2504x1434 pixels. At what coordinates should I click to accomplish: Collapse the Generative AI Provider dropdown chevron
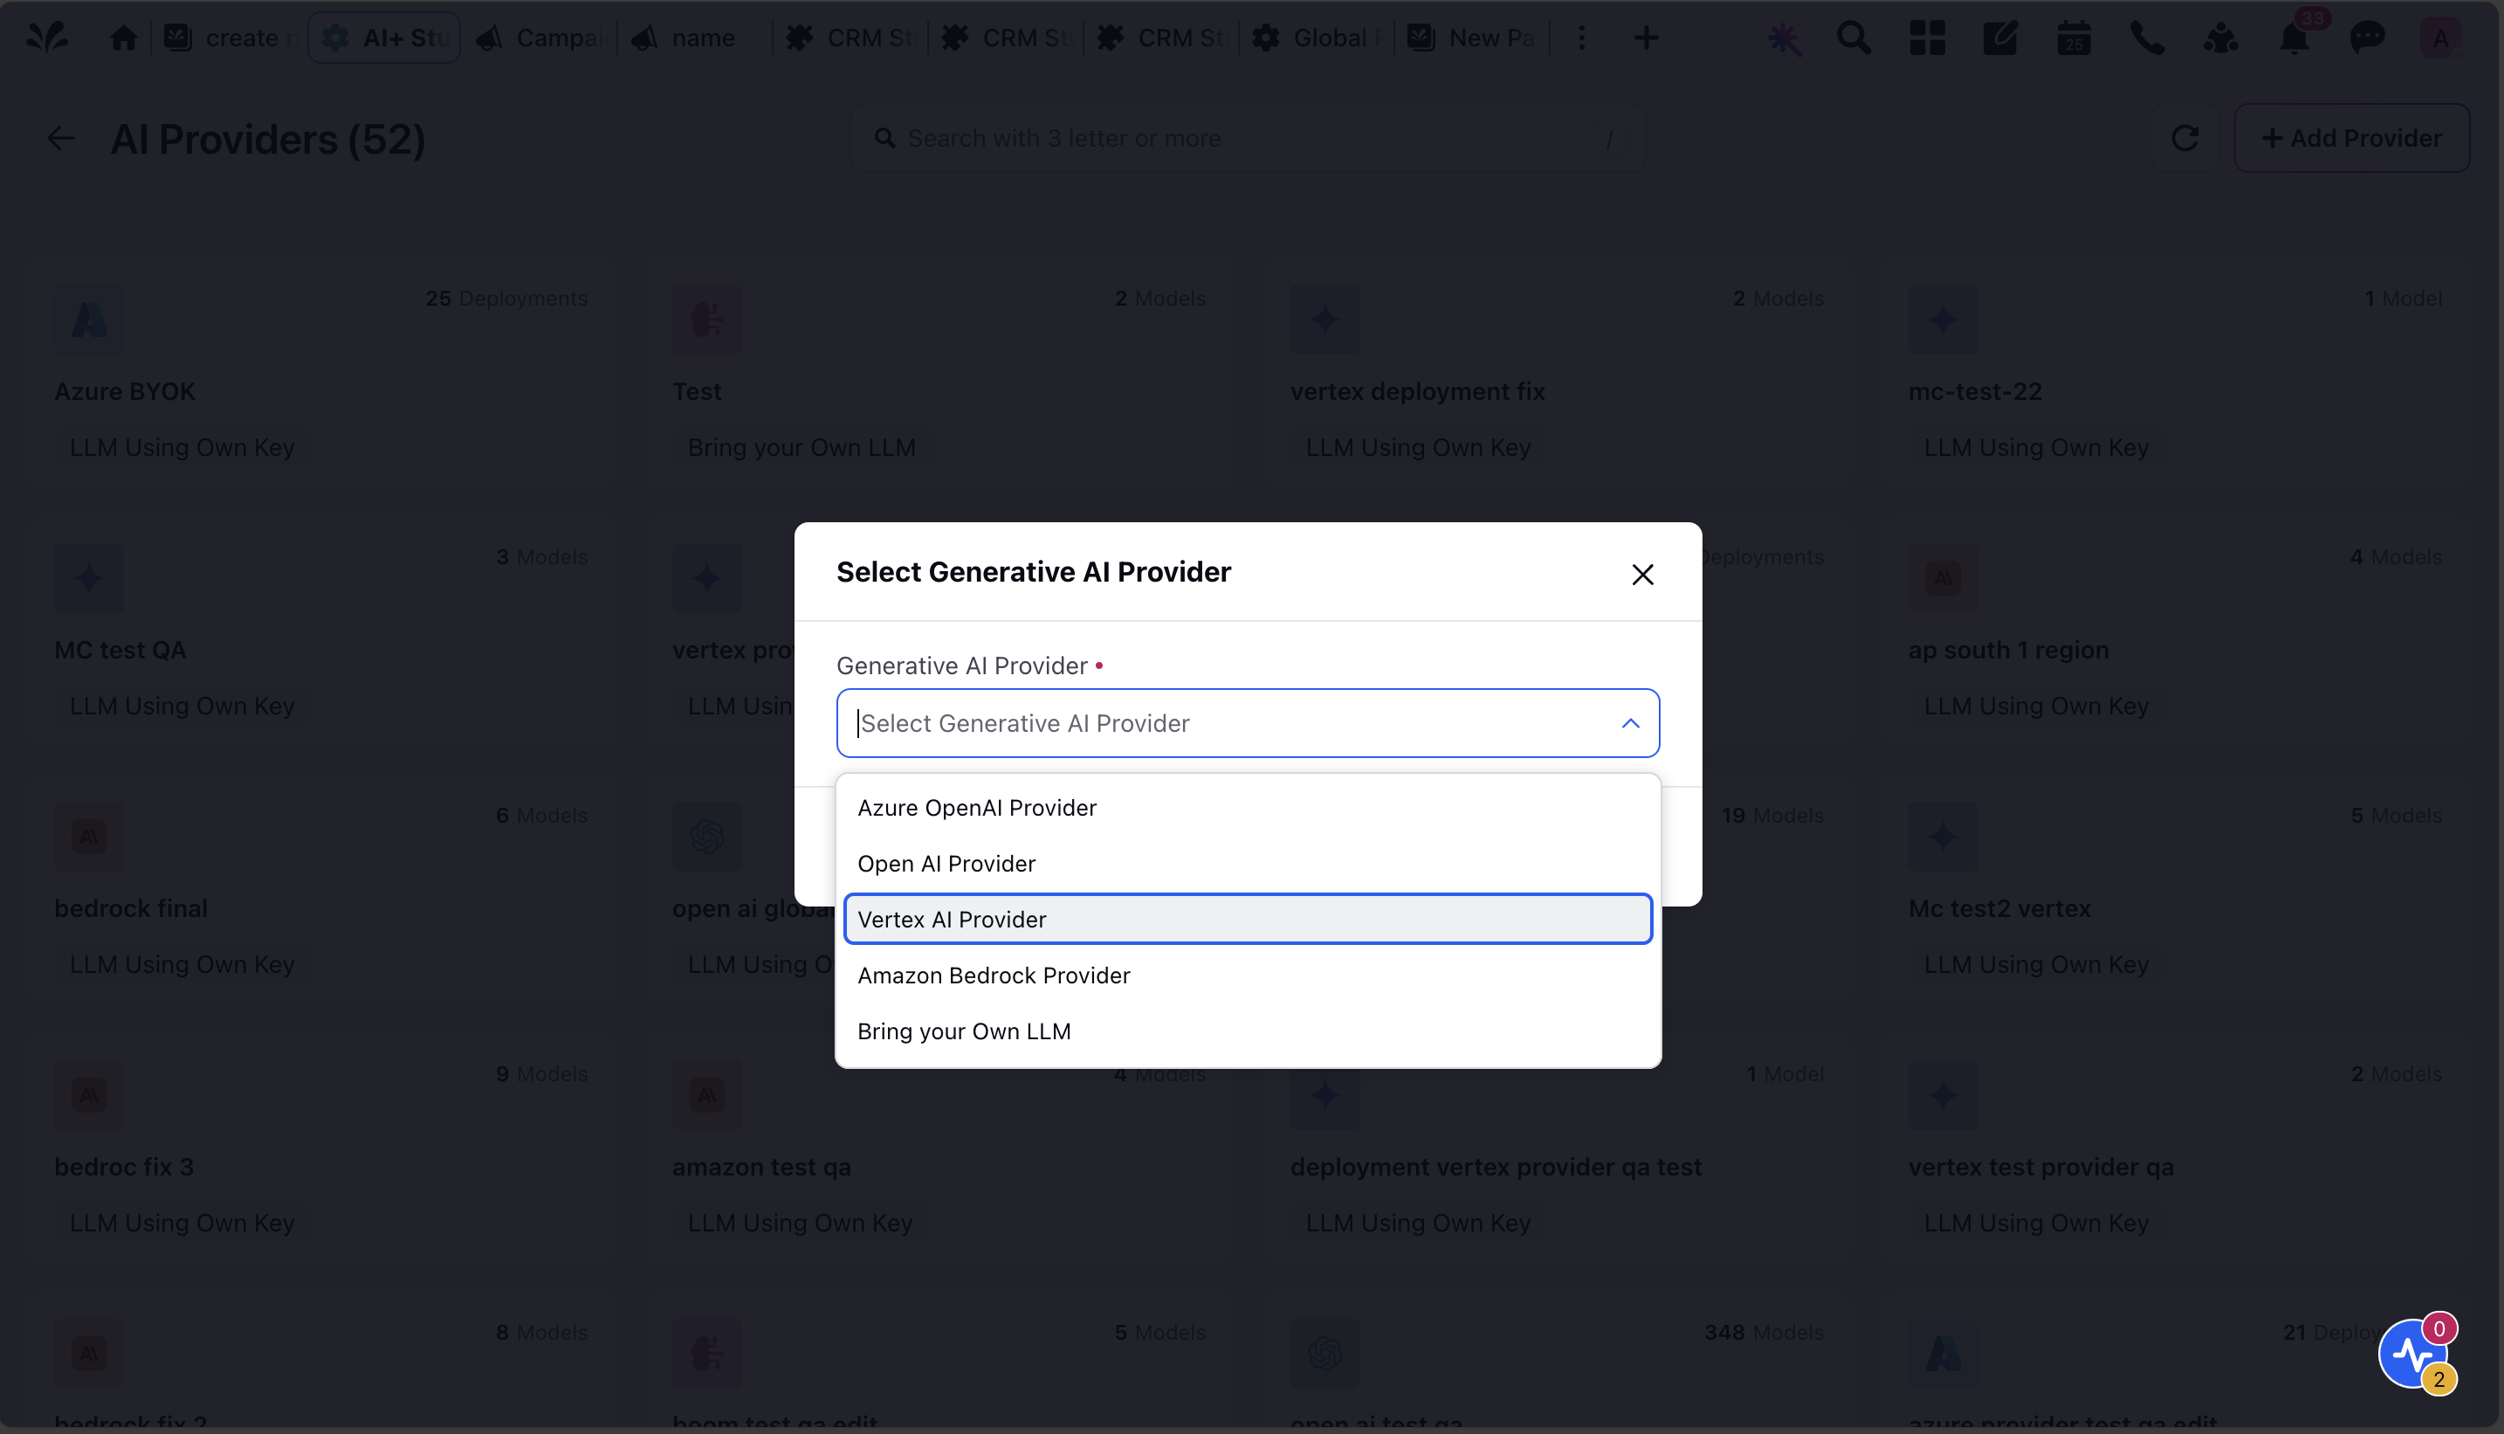pos(1631,723)
